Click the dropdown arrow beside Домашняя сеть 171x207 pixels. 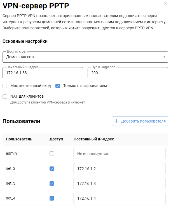(x=164, y=57)
